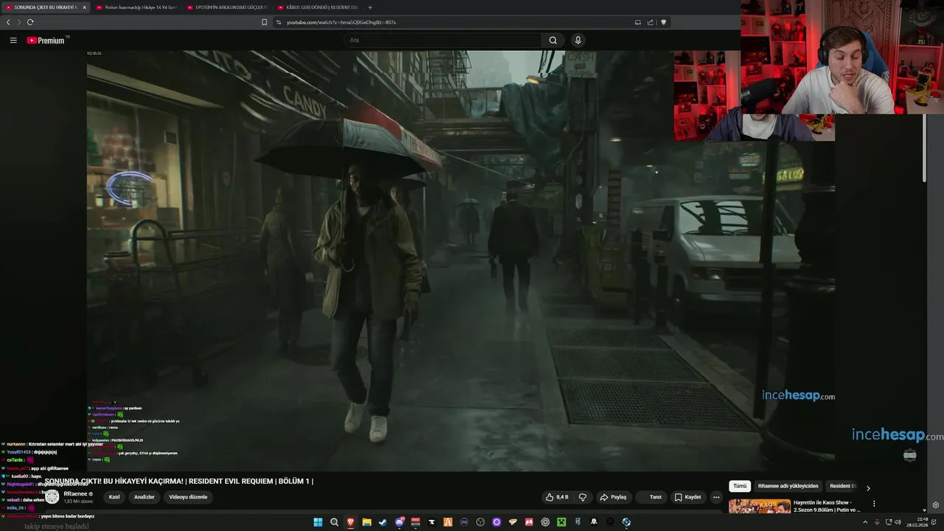This screenshot has height=531, width=944.
Task: Open RRaenee channel name link
Action: pyautogui.click(x=76, y=494)
